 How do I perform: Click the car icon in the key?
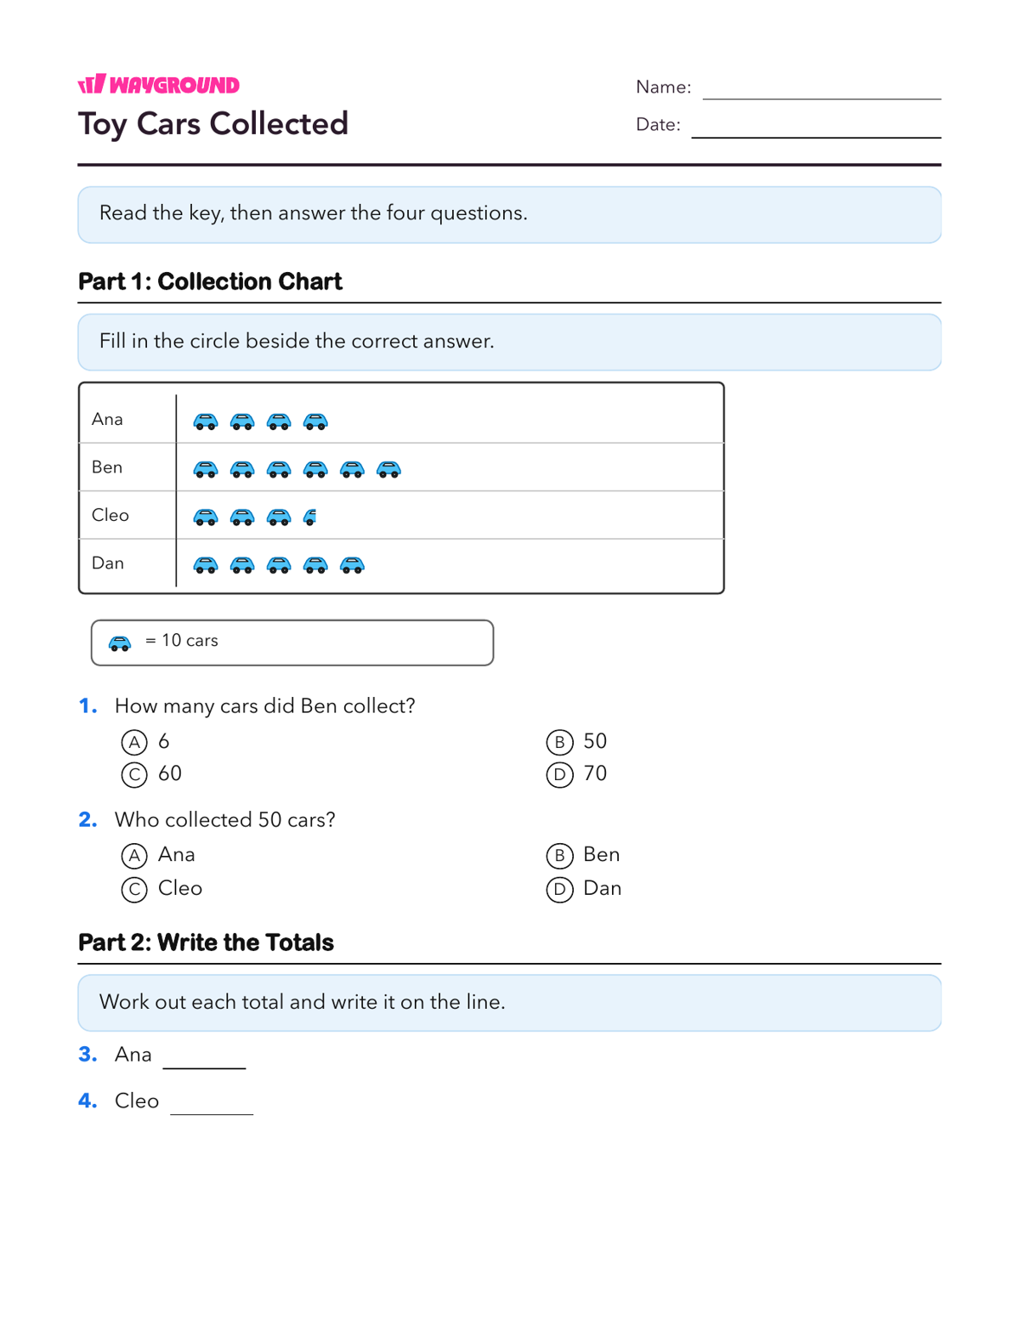(120, 643)
